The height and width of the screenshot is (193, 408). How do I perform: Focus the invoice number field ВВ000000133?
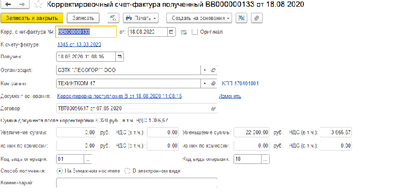[x=86, y=32]
